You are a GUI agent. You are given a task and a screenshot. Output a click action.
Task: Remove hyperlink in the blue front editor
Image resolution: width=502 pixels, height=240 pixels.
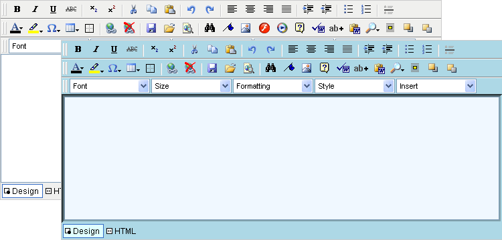click(190, 68)
